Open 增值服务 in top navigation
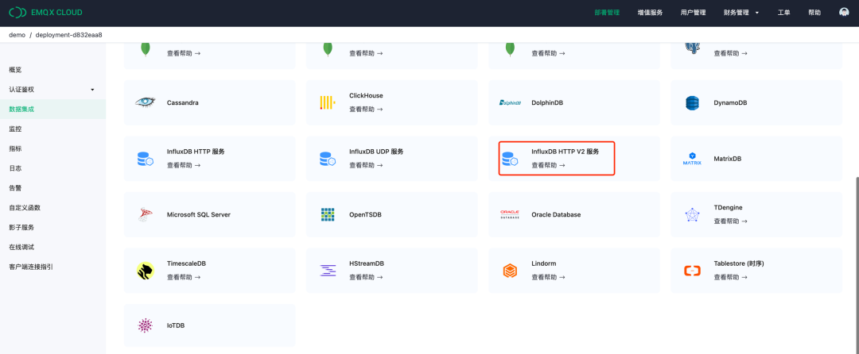 click(x=651, y=13)
